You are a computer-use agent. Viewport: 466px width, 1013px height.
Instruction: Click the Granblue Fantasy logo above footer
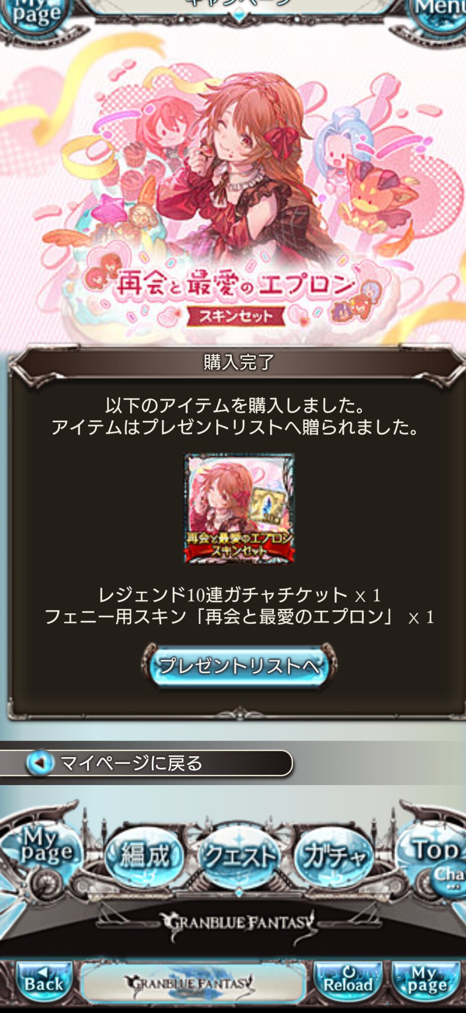pos(238,925)
